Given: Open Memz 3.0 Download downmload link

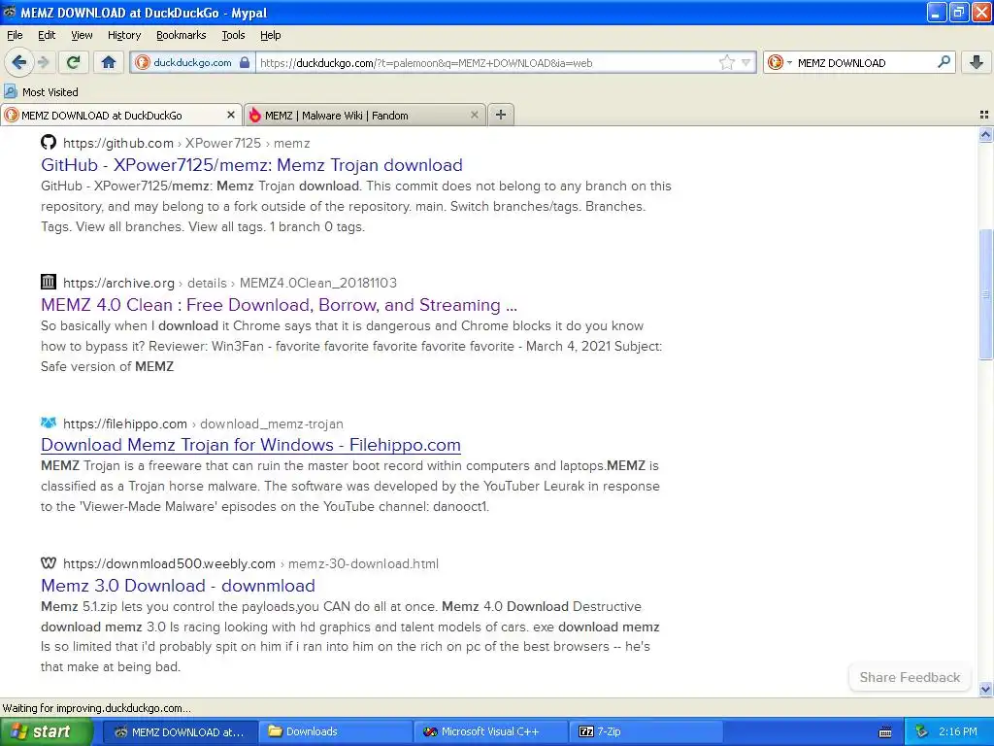Looking at the screenshot, I should [x=179, y=586].
